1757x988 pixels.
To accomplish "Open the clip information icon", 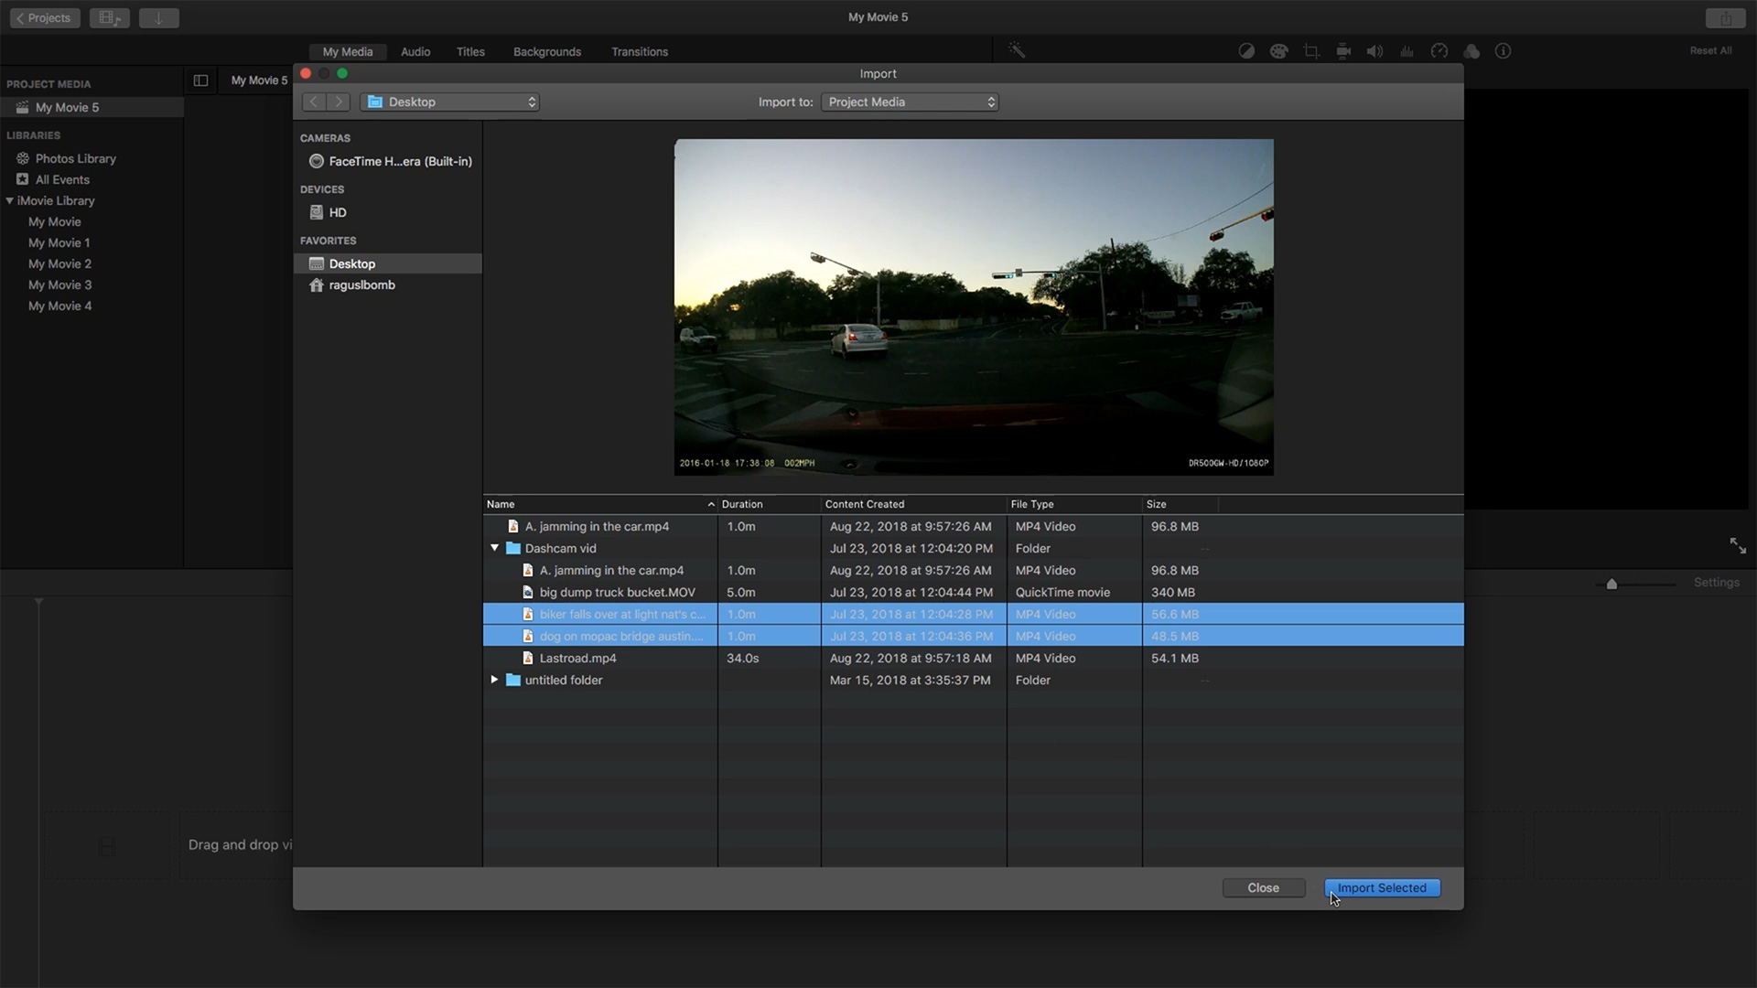I will (x=1503, y=51).
